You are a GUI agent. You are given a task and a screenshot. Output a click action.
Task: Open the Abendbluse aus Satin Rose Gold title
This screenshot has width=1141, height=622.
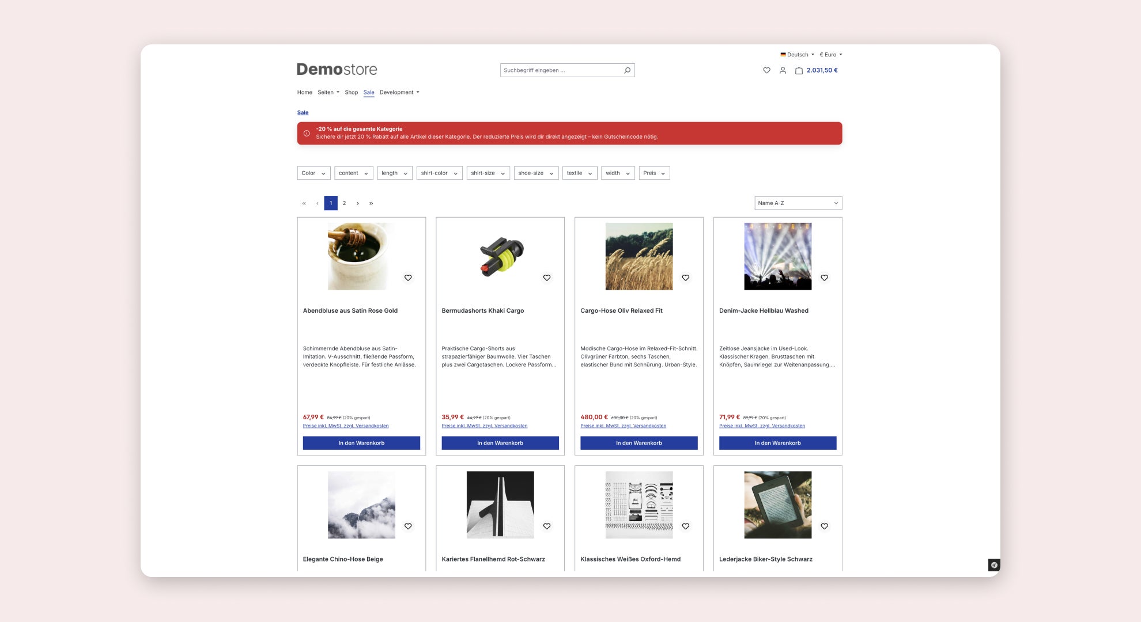coord(350,311)
